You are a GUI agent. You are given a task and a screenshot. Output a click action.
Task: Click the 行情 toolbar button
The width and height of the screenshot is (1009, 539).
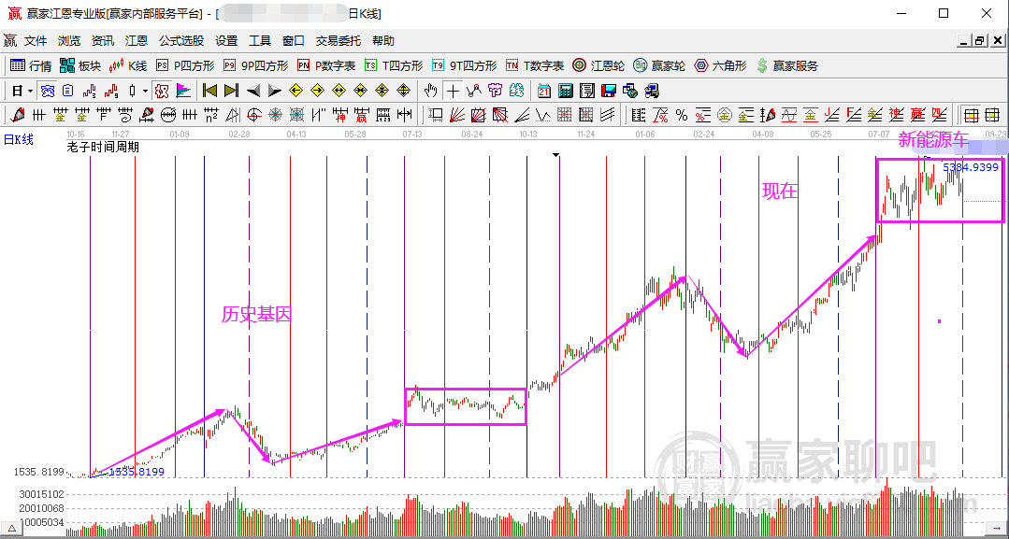click(x=31, y=65)
